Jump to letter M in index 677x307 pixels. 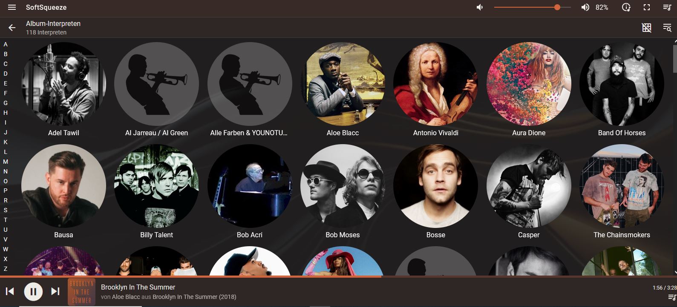coord(6,162)
